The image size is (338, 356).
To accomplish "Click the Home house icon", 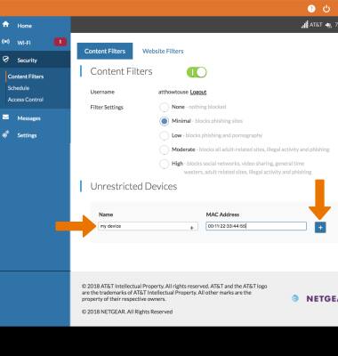I will [5, 24].
